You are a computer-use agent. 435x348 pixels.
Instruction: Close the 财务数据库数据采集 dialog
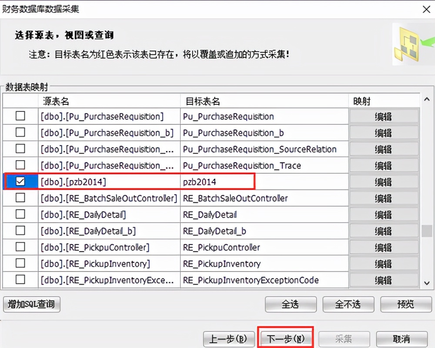tap(426, 9)
